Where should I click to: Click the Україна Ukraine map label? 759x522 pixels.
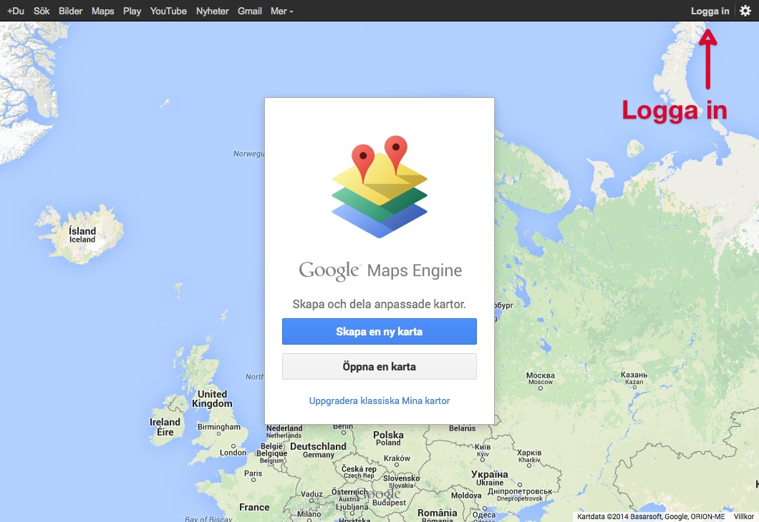coord(490,478)
